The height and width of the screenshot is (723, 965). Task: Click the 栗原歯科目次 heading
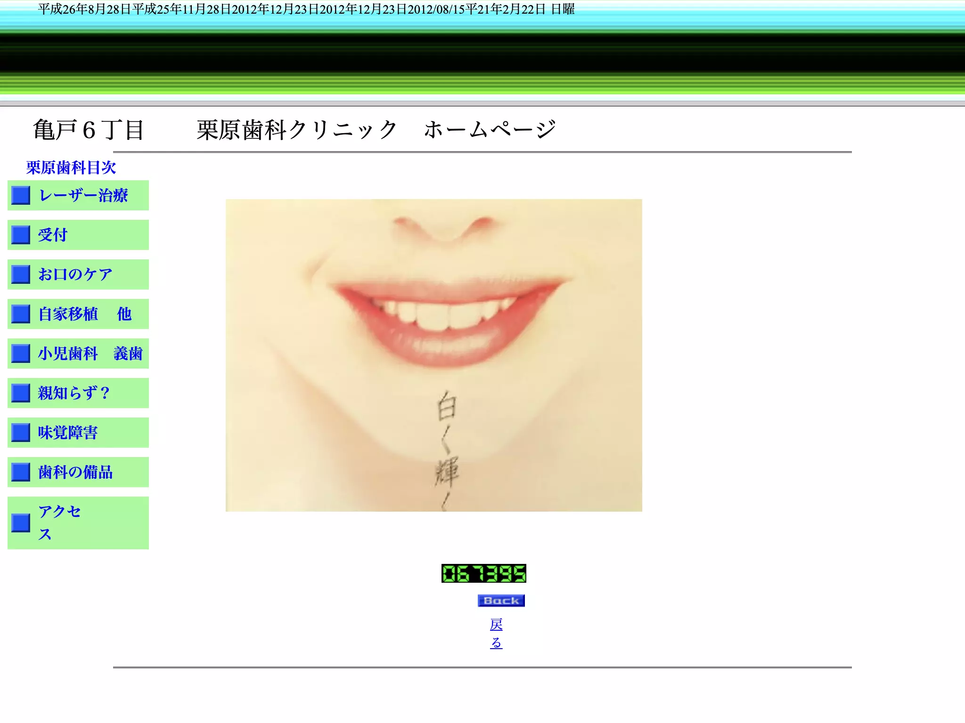[71, 168]
